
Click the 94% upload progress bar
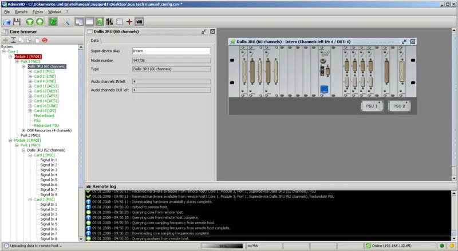(x=223, y=246)
